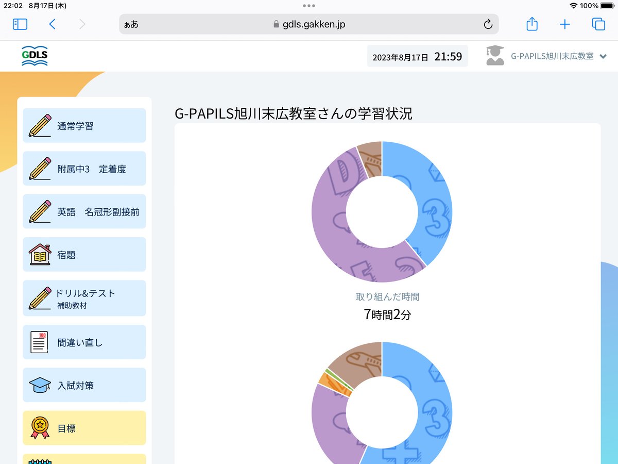Show all tabs overview icon
The width and height of the screenshot is (618, 464).
pyautogui.click(x=598, y=24)
